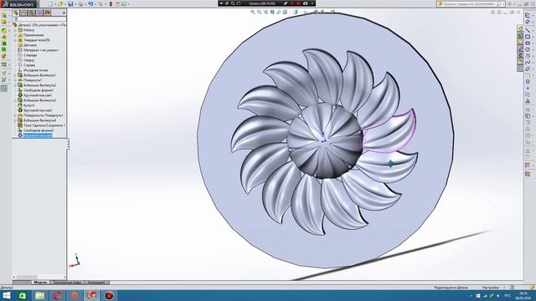The width and height of the screenshot is (536, 301).
Task: Select the Point sketch tool
Action: 528,88
